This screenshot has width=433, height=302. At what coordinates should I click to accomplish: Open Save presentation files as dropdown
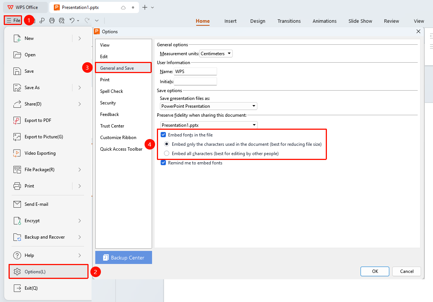coord(208,106)
